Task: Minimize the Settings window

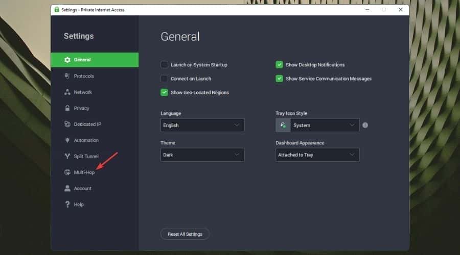Action: [x=367, y=10]
